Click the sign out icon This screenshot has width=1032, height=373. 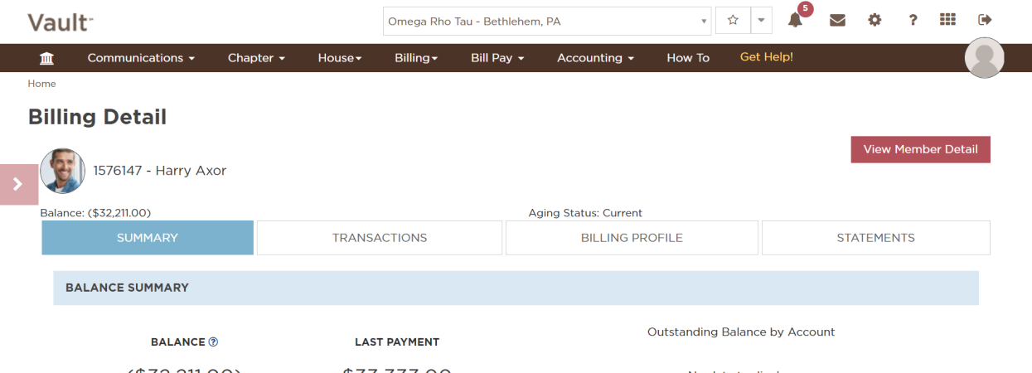click(985, 21)
